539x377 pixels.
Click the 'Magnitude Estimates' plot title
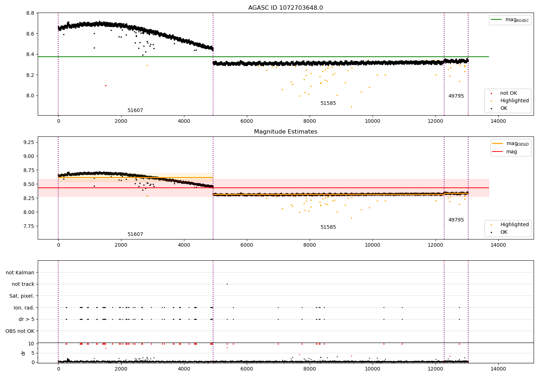pos(285,132)
